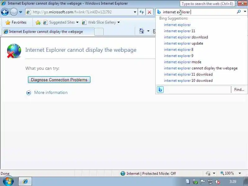The width and height of the screenshot is (248, 186).
Task: Select 'Internet Explorer cannot display the webpage' tab
Action: click(x=47, y=32)
